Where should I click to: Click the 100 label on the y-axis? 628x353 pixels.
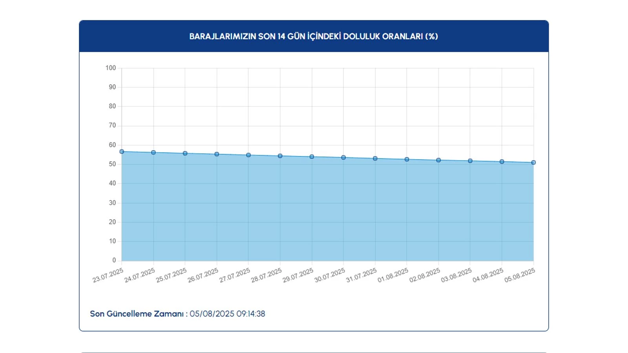tap(111, 68)
